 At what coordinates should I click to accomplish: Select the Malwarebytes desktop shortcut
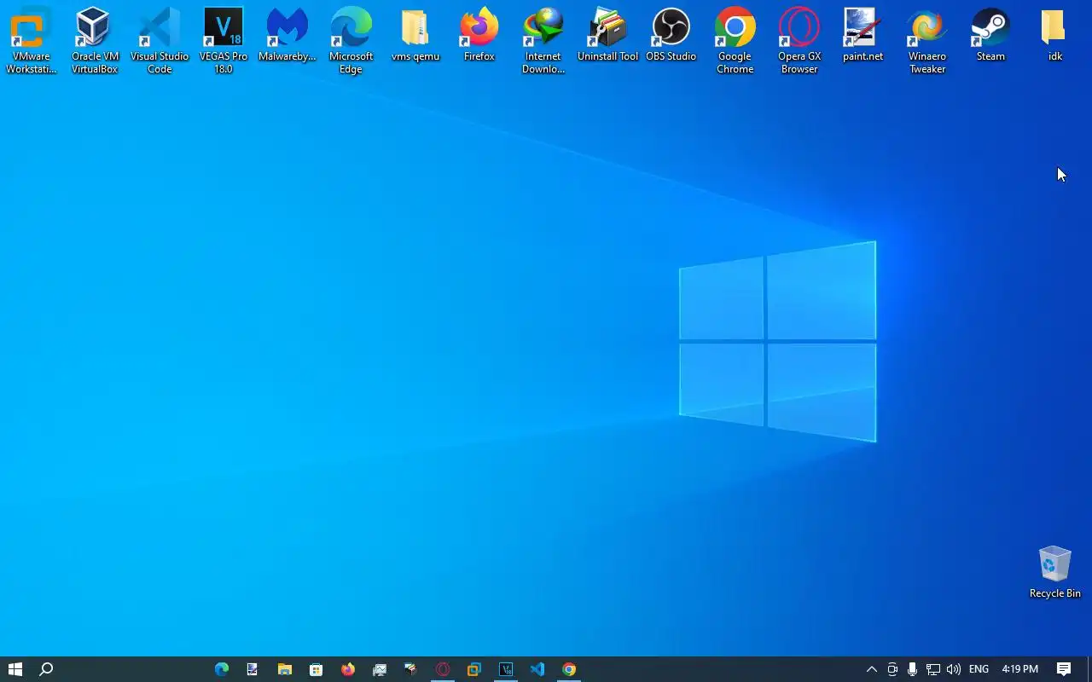coord(288,35)
